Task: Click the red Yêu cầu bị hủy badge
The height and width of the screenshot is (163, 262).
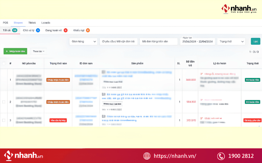Action: (58, 120)
